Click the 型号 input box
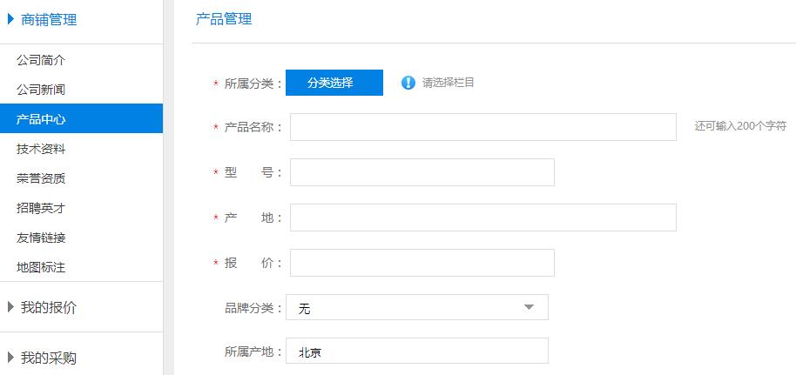The image size is (796, 375). point(422,172)
